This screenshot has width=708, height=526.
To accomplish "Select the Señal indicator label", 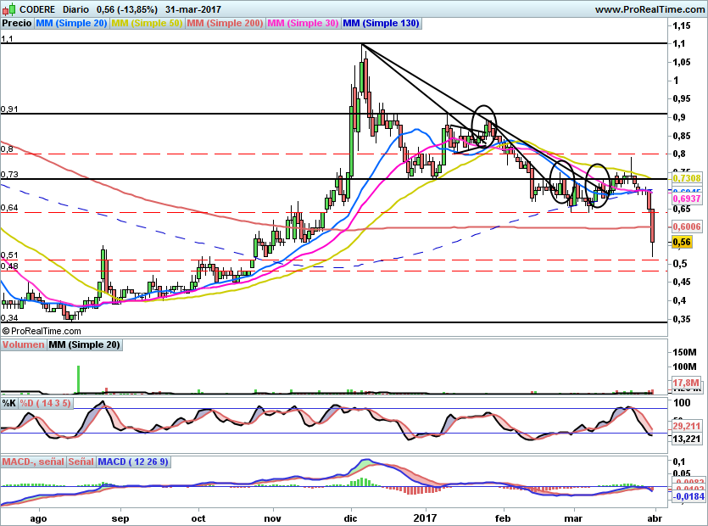I will pos(81,462).
